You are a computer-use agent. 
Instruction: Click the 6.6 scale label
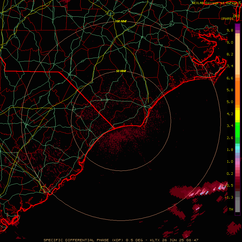230,78
